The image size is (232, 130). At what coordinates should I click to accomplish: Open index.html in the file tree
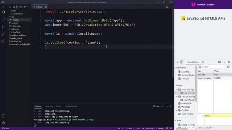pos(15,32)
